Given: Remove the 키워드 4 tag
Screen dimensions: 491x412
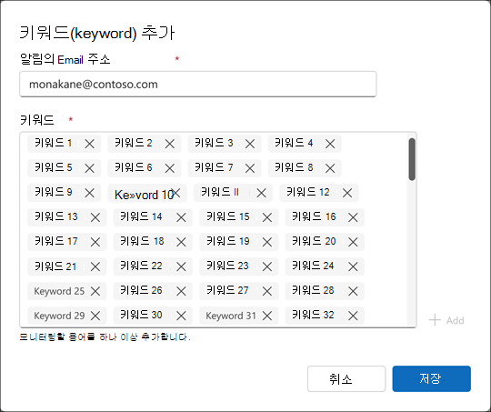Looking at the screenshot, I should 330,144.
